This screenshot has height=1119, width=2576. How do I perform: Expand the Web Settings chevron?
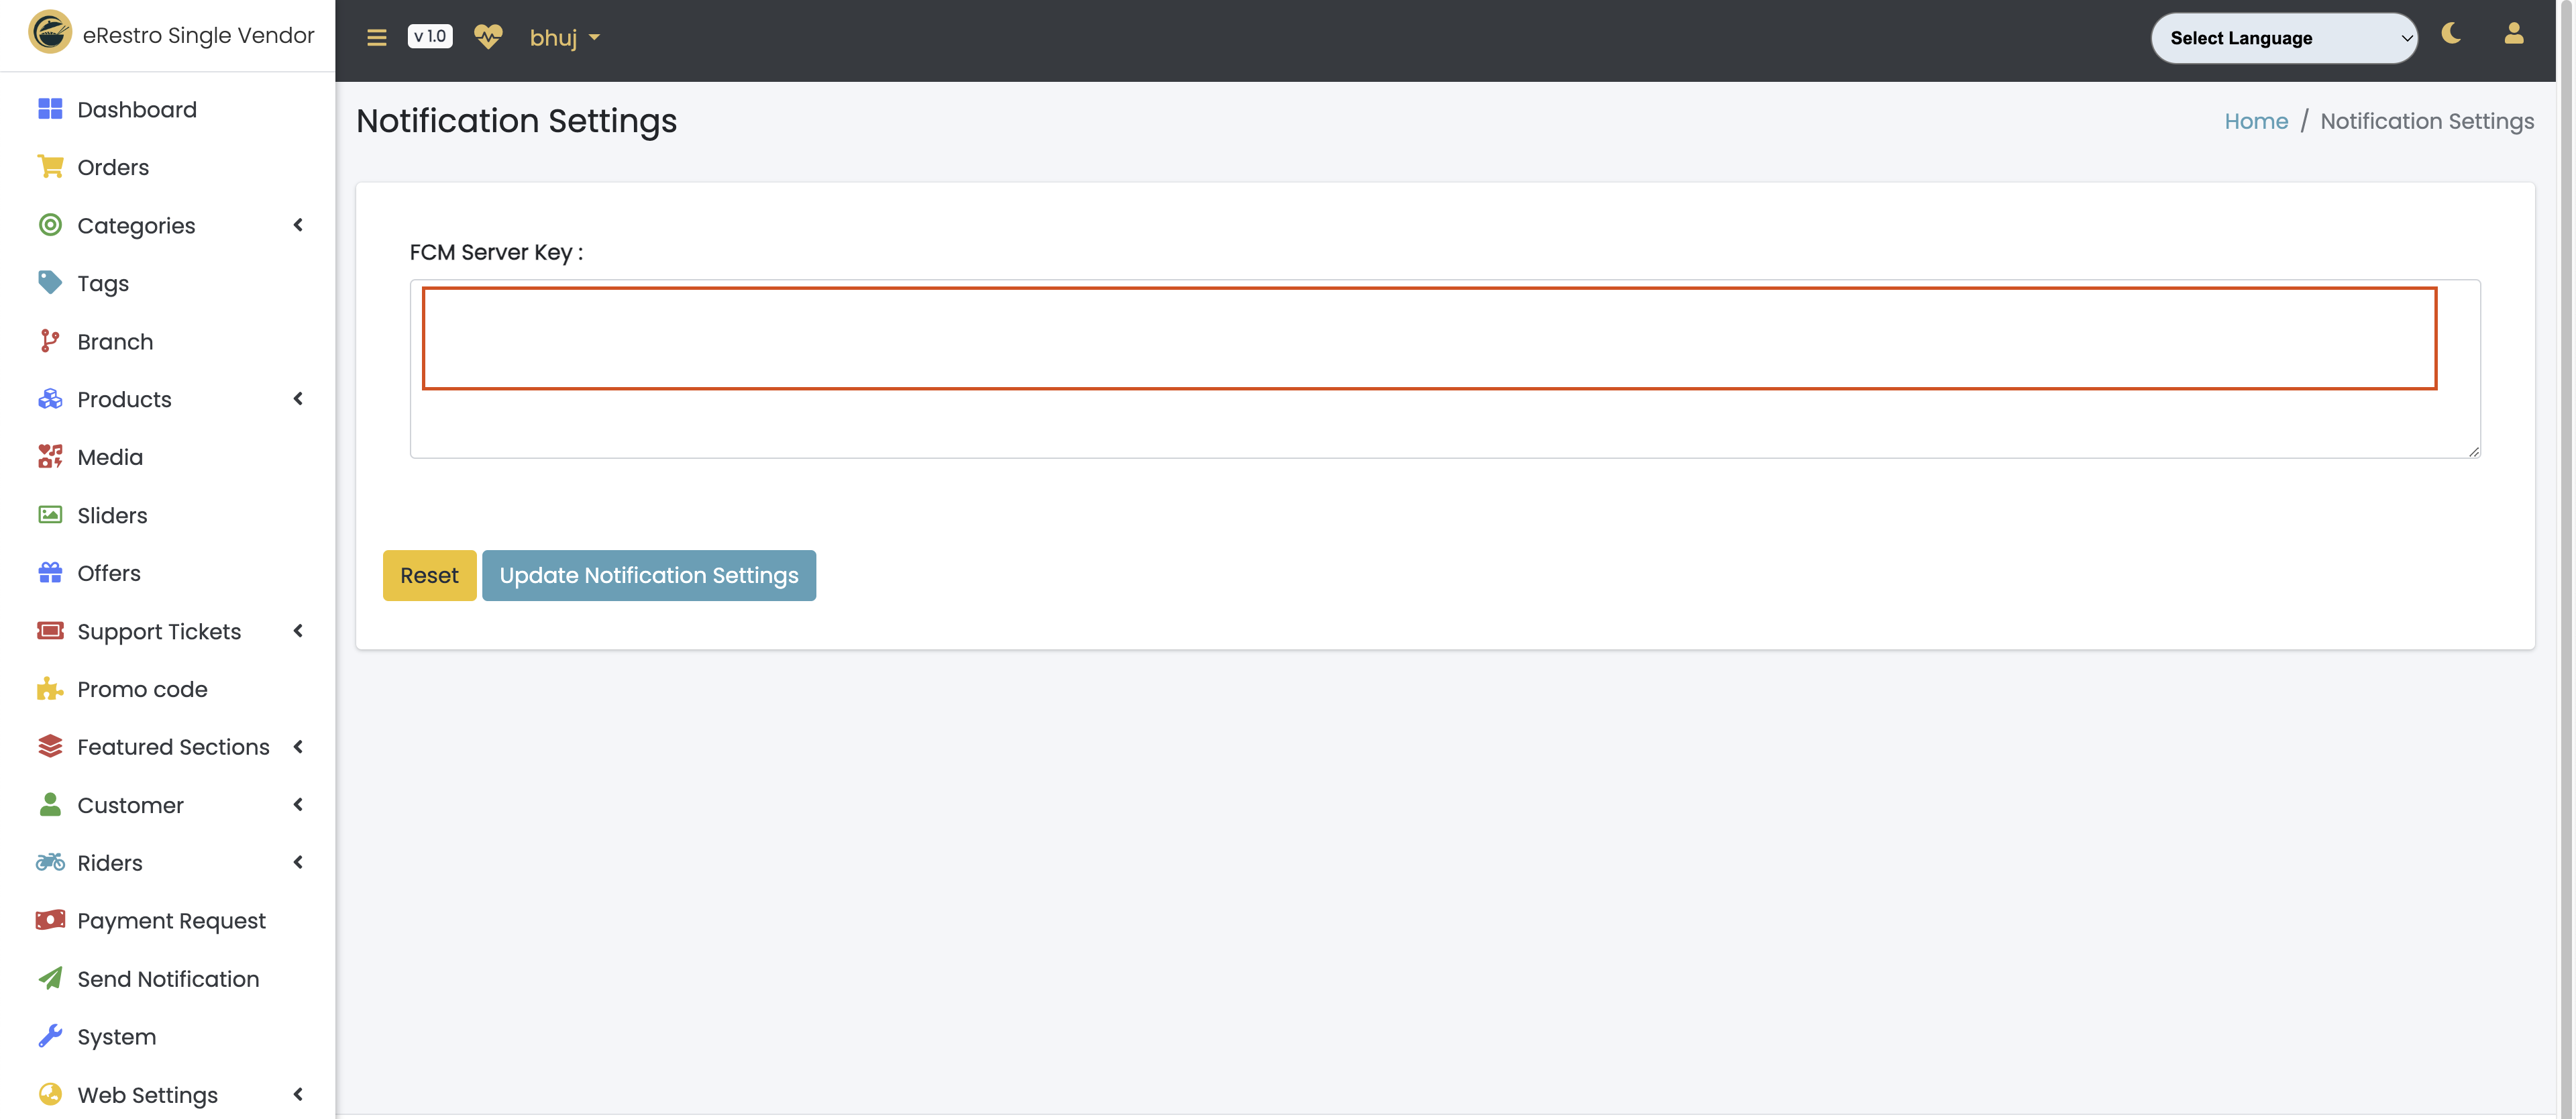[x=298, y=1094]
